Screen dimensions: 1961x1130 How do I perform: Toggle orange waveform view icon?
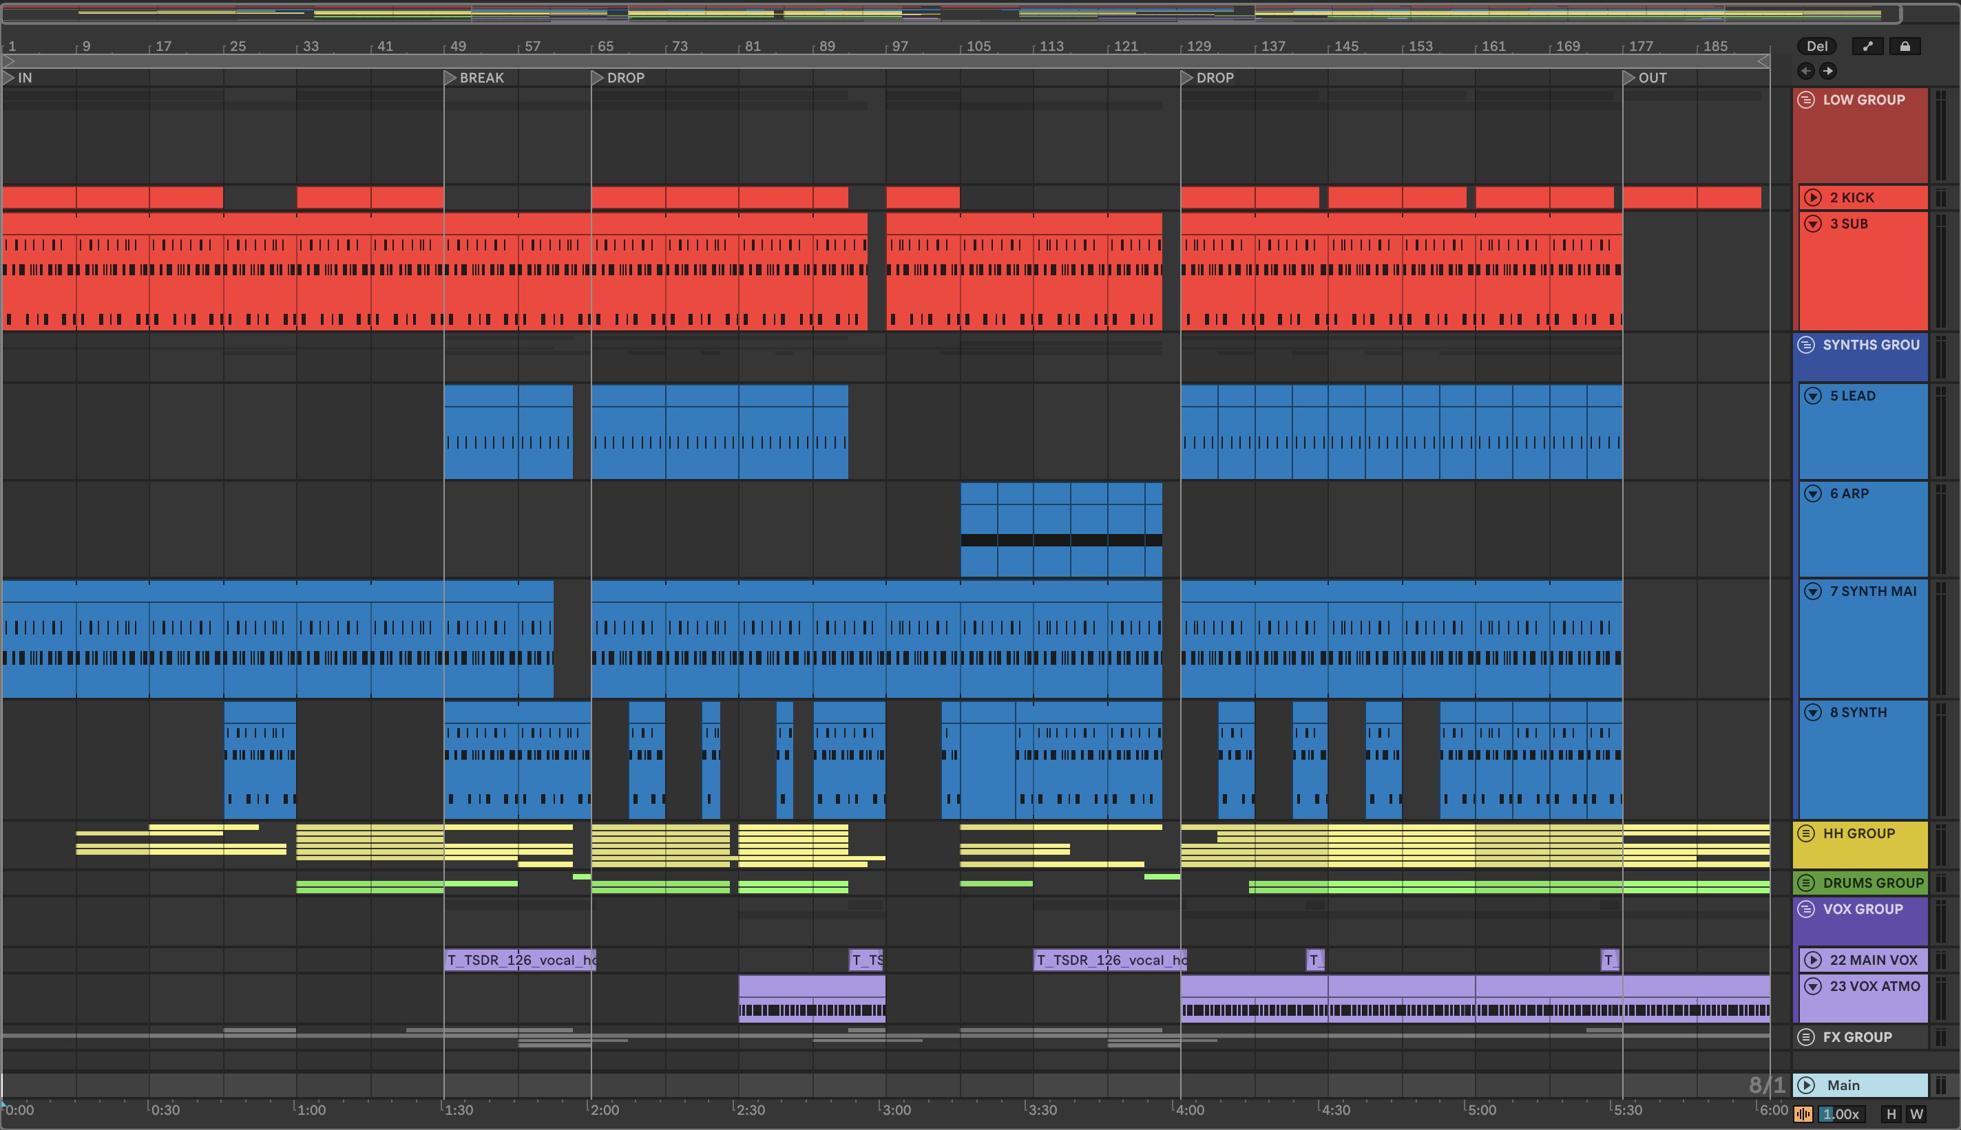1803,1114
